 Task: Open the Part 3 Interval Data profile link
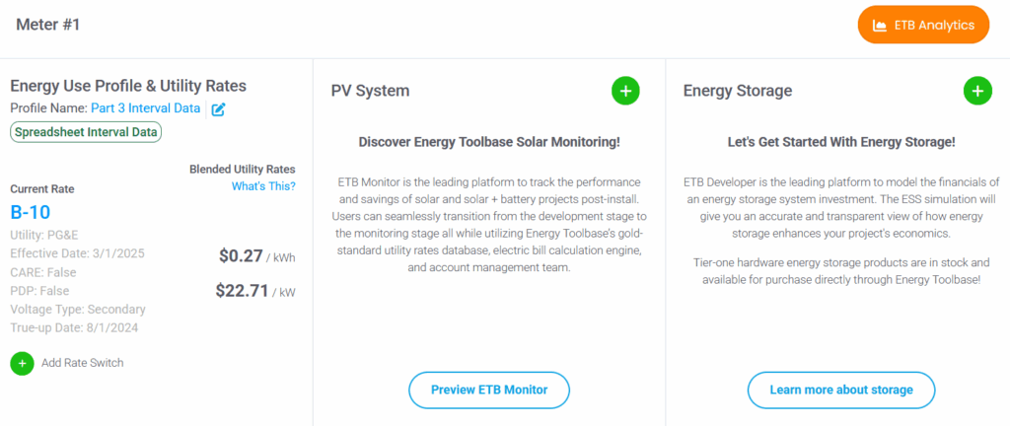tap(146, 108)
